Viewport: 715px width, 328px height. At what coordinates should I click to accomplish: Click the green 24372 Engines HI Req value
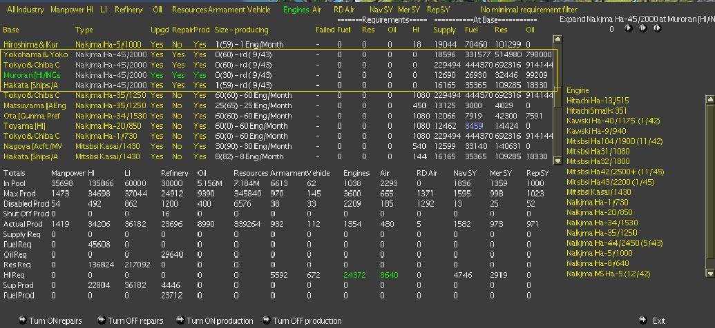click(x=354, y=275)
